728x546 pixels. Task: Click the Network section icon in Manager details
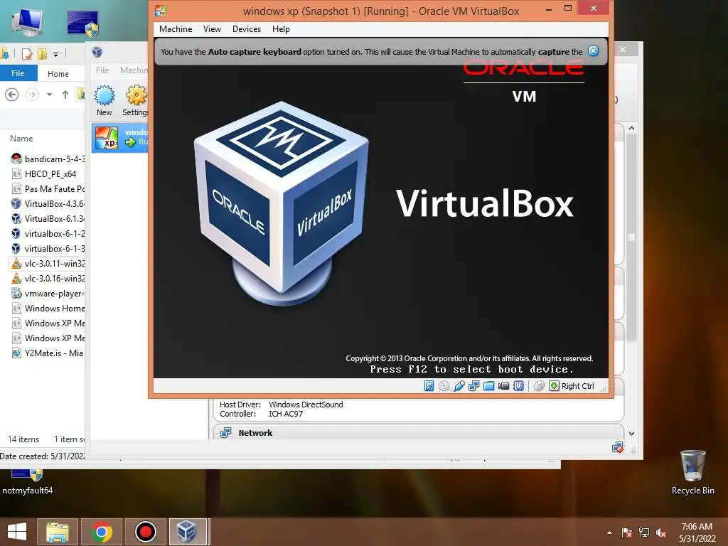pos(226,433)
